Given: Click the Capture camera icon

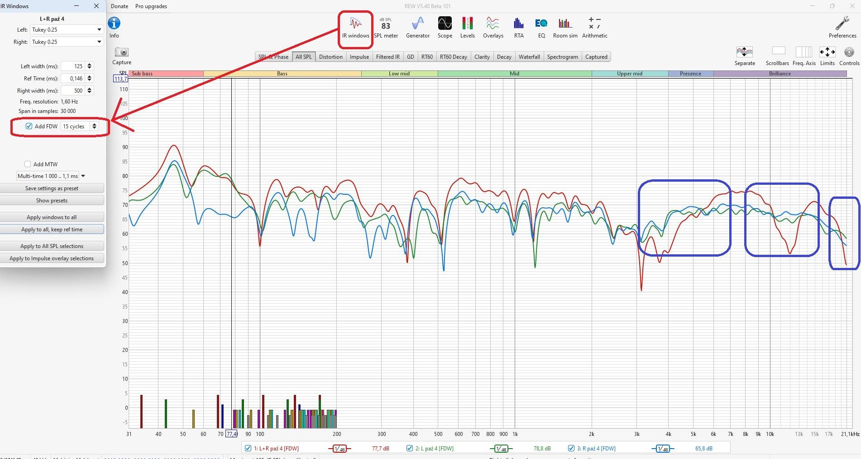Looking at the screenshot, I should 122,52.
